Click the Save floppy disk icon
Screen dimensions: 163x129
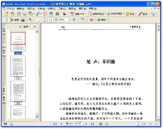pyautogui.click(x=19, y=14)
